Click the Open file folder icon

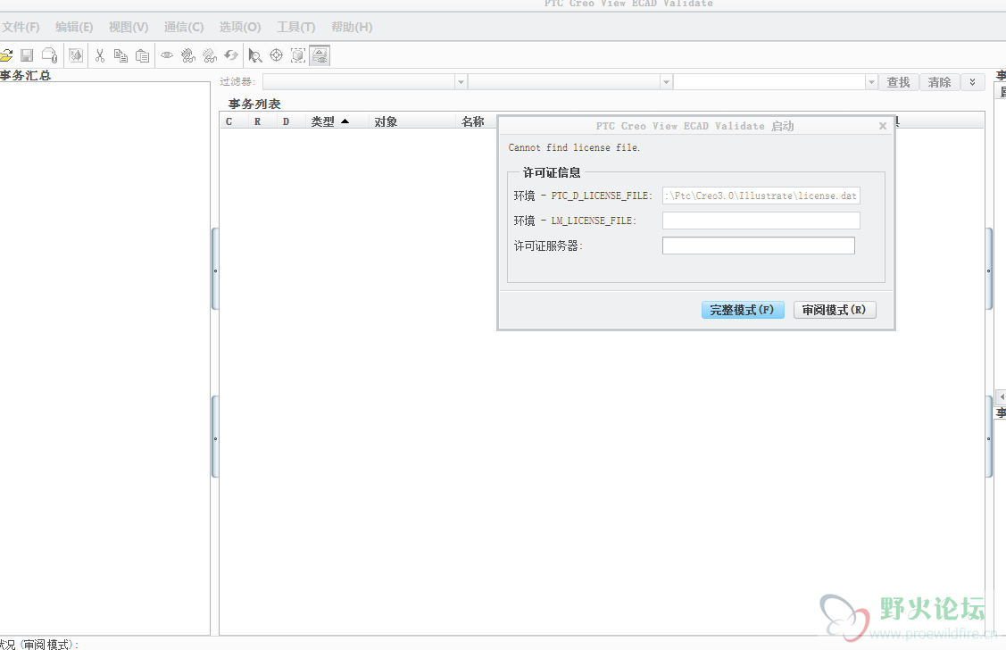click(x=5, y=56)
